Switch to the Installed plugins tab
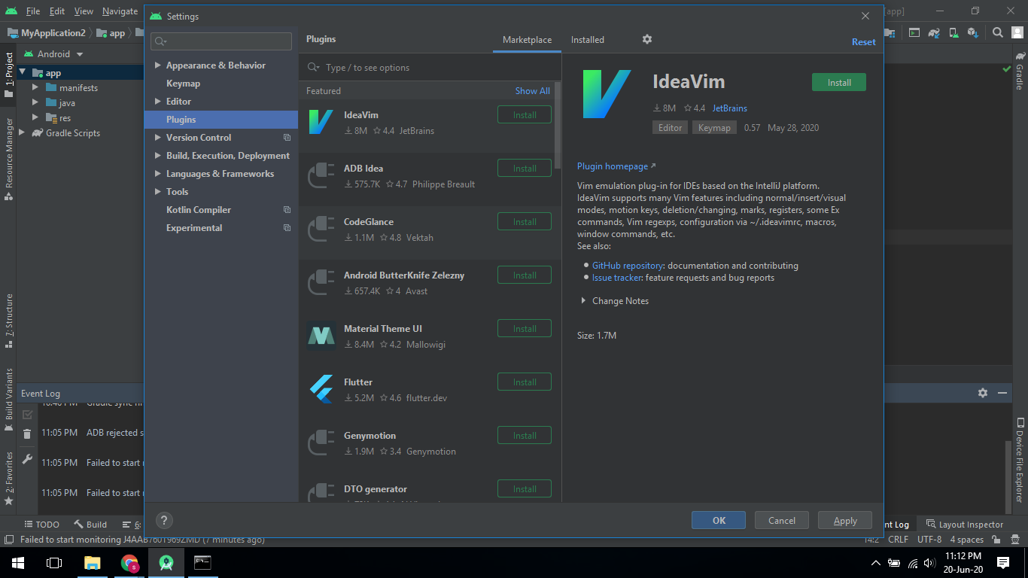Image resolution: width=1028 pixels, height=578 pixels. click(587, 39)
